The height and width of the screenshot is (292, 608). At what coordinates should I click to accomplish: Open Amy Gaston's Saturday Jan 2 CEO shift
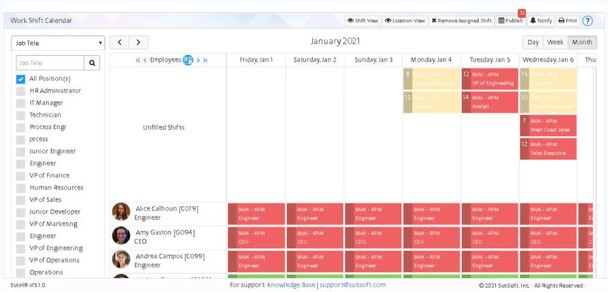pyautogui.click(x=315, y=238)
